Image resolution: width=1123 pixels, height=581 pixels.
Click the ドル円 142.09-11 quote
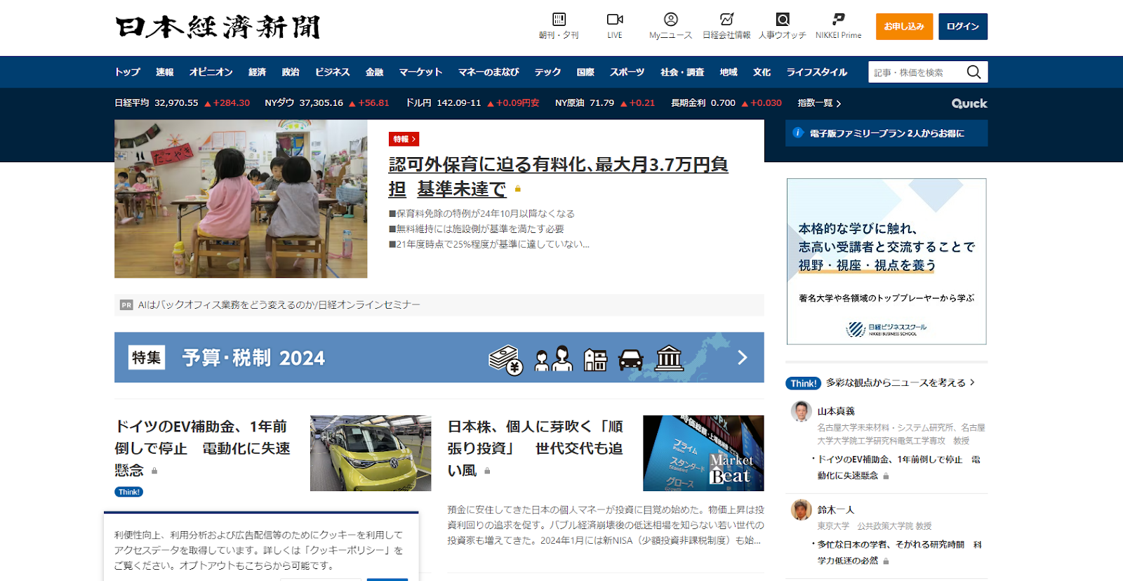pos(472,103)
